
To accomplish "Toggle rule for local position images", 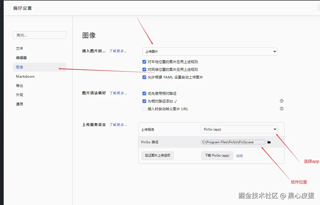I will 144,62.
